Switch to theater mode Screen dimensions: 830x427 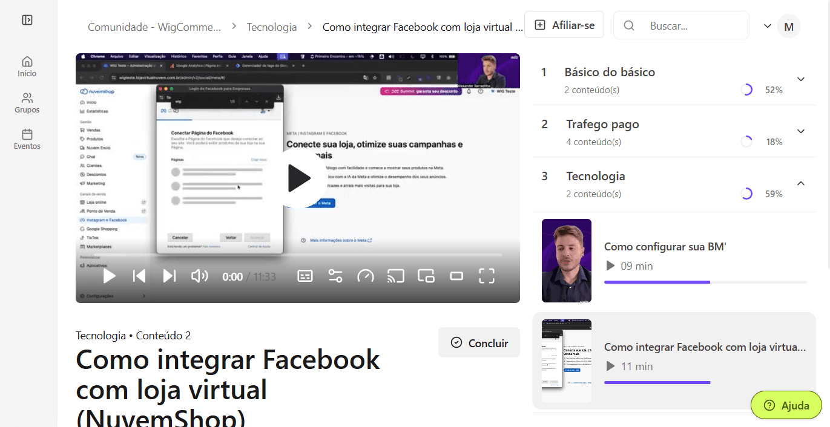(x=456, y=276)
